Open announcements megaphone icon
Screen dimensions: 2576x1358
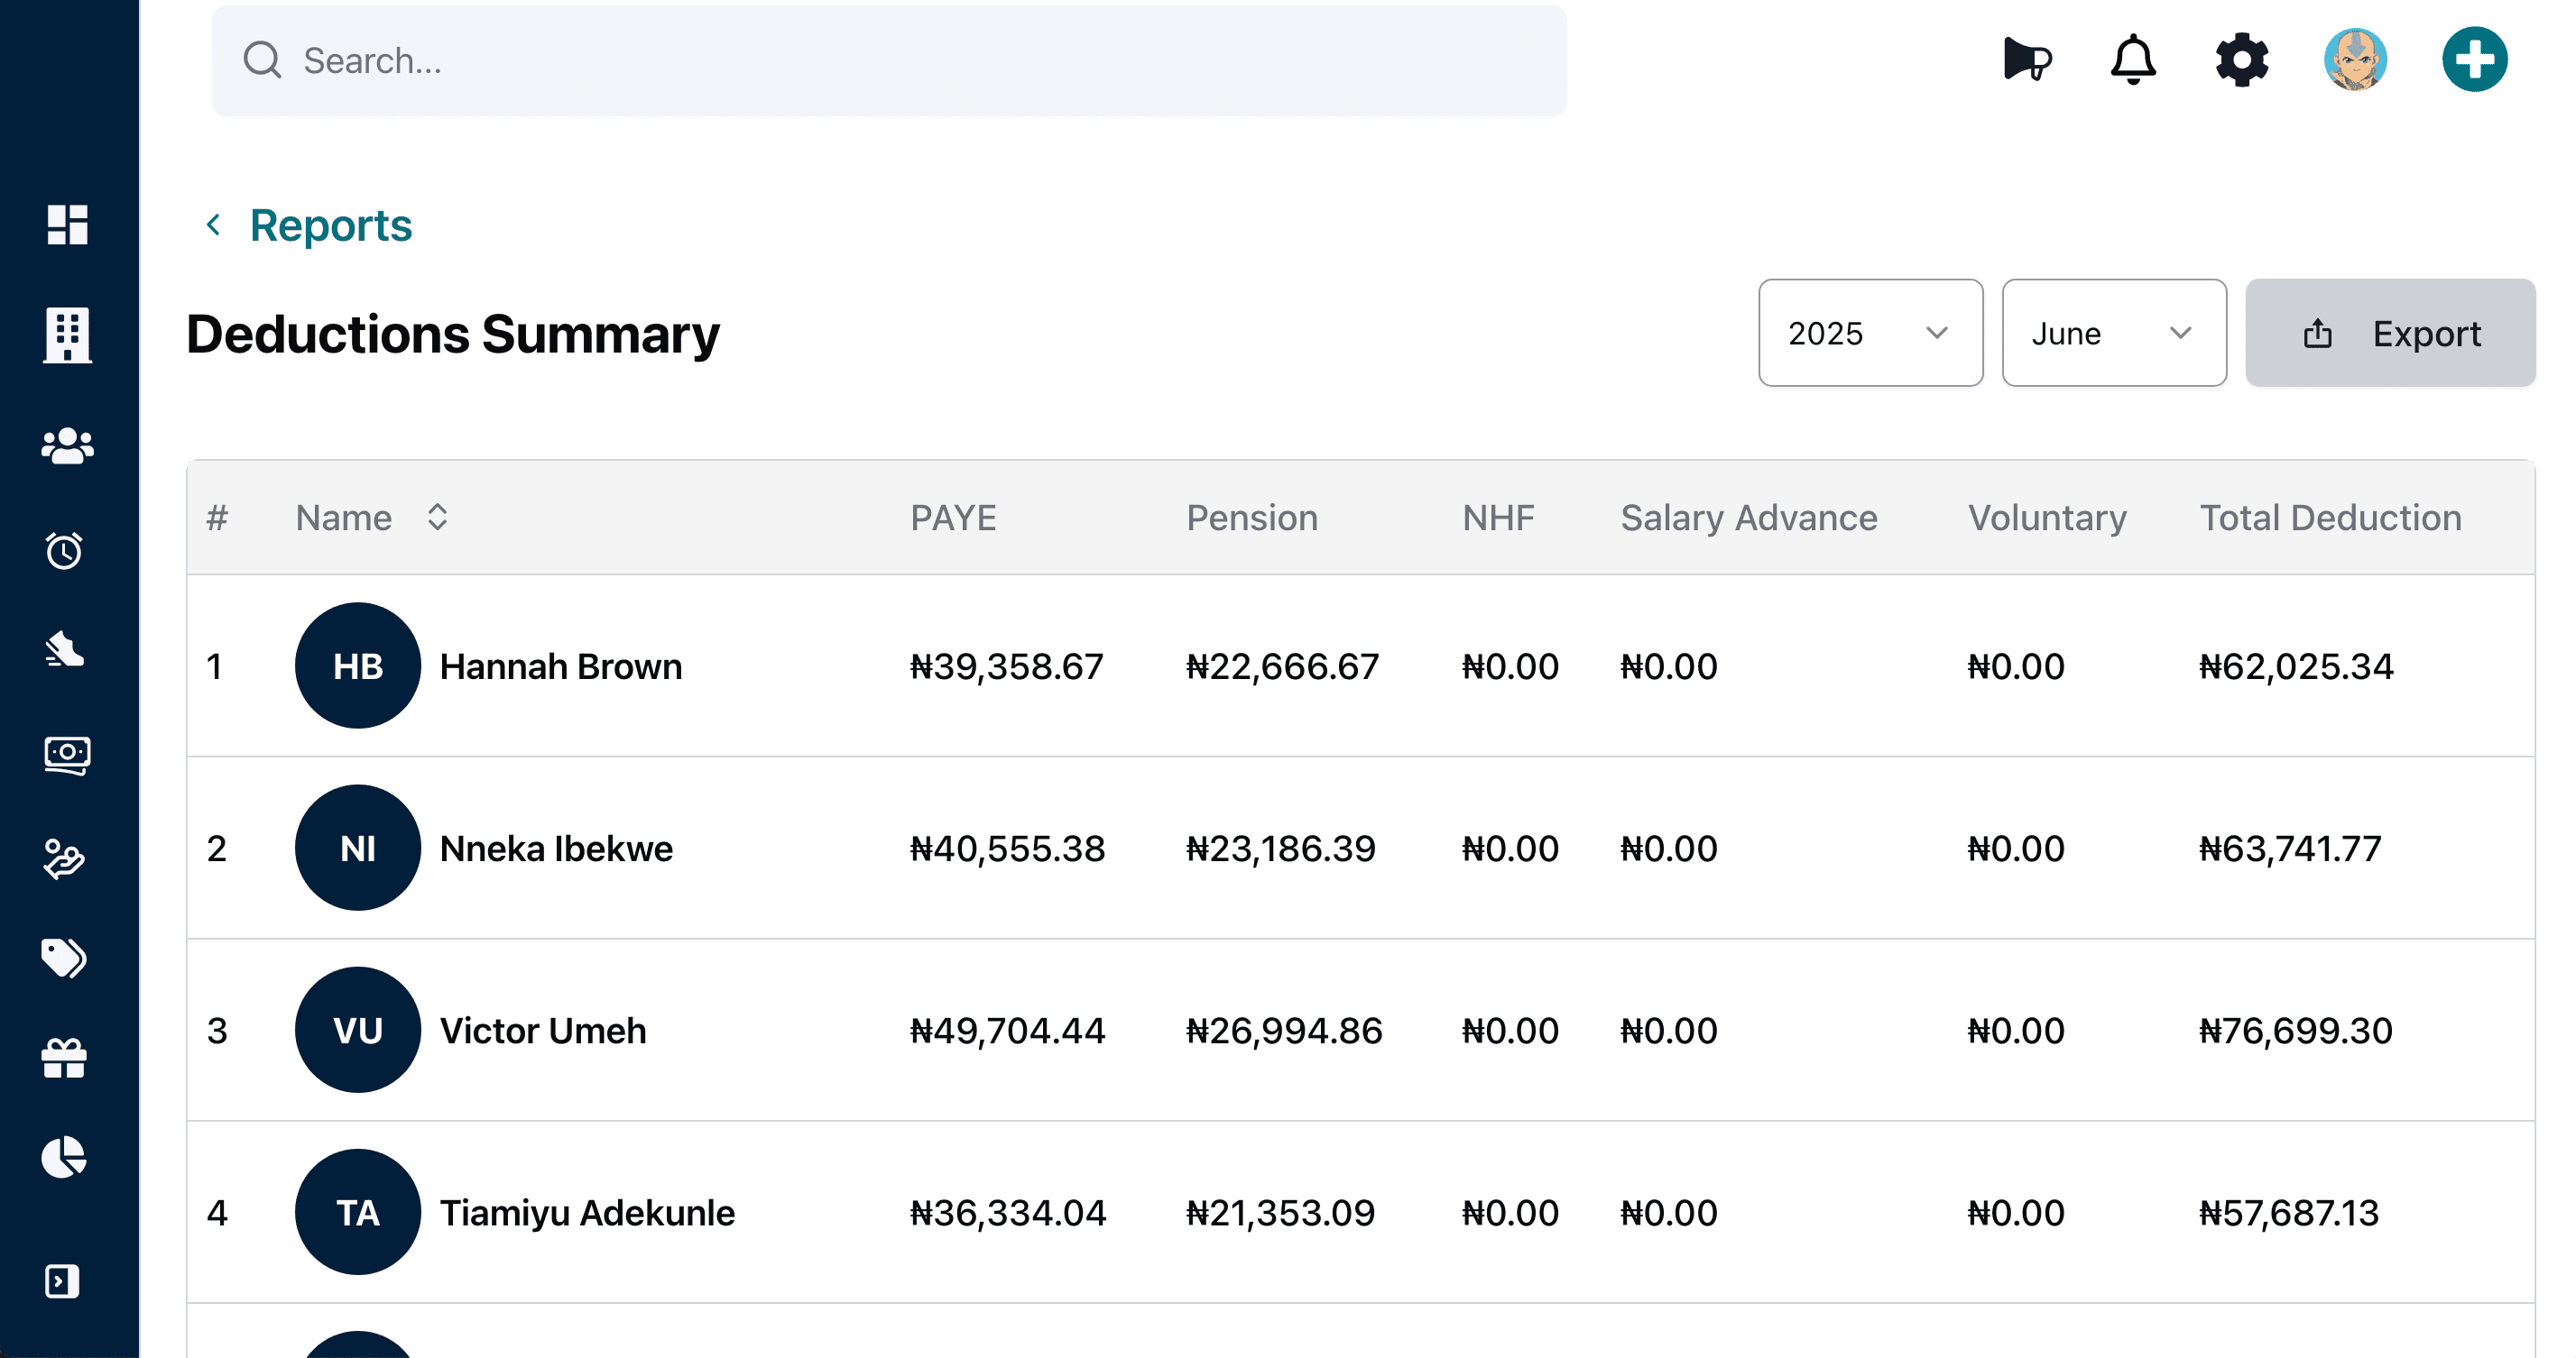[2027, 59]
